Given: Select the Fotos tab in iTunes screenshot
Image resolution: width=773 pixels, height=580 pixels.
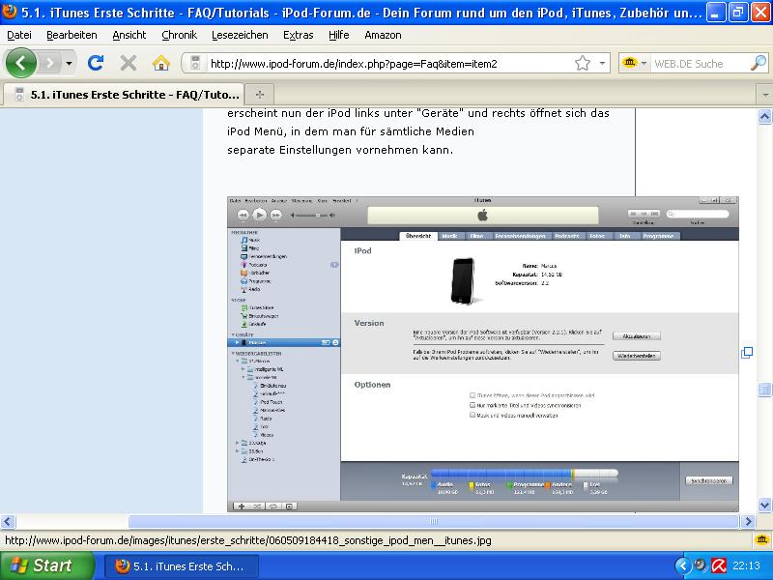Looking at the screenshot, I should [596, 236].
